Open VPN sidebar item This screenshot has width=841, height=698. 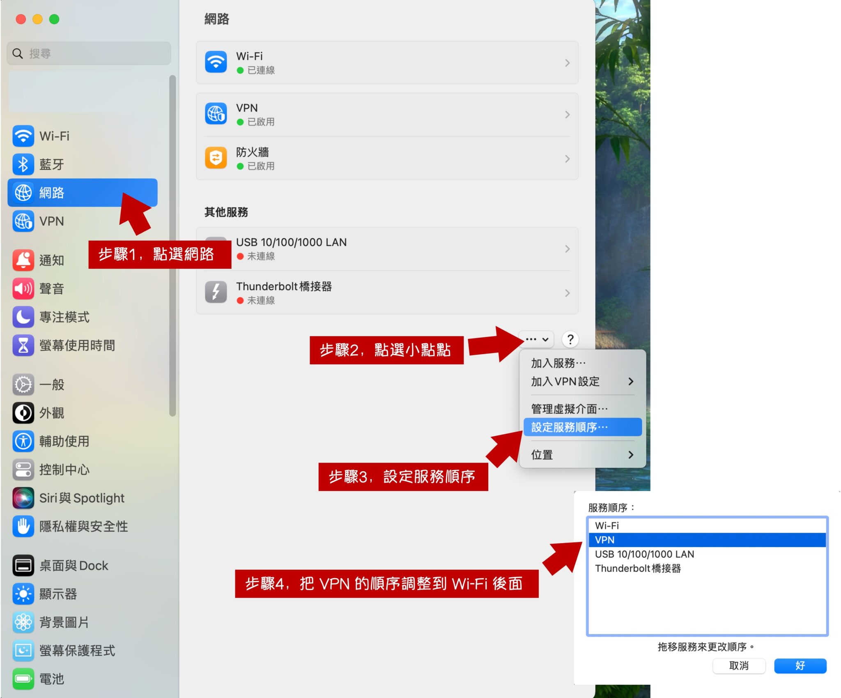[82, 221]
